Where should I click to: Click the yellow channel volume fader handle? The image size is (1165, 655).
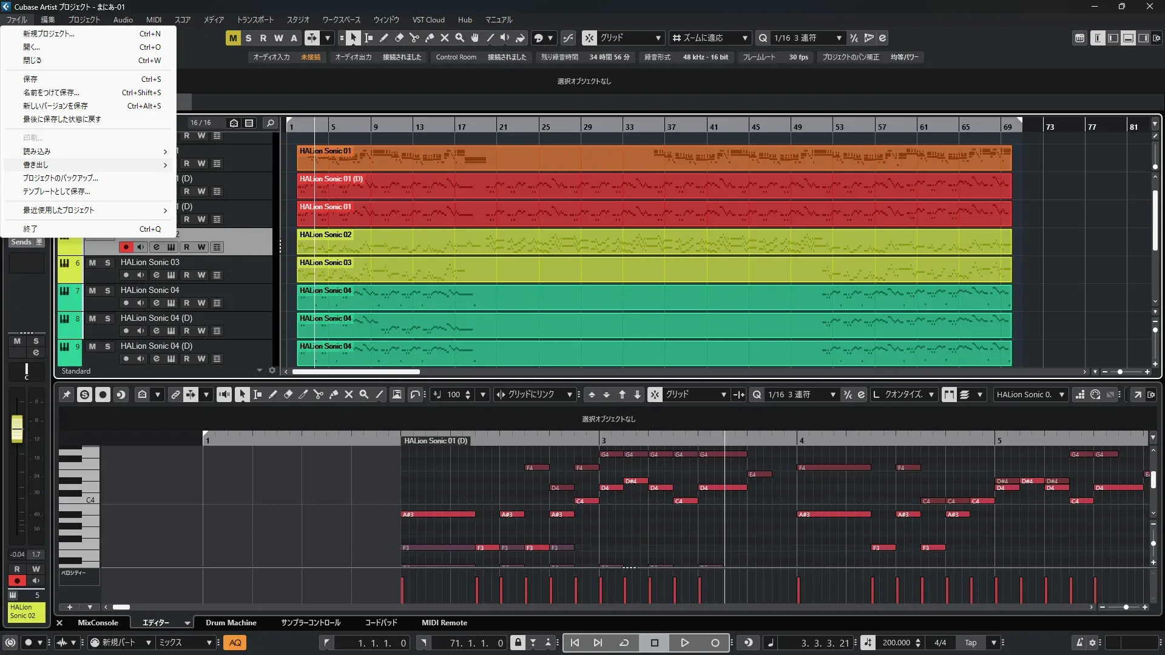tap(17, 429)
